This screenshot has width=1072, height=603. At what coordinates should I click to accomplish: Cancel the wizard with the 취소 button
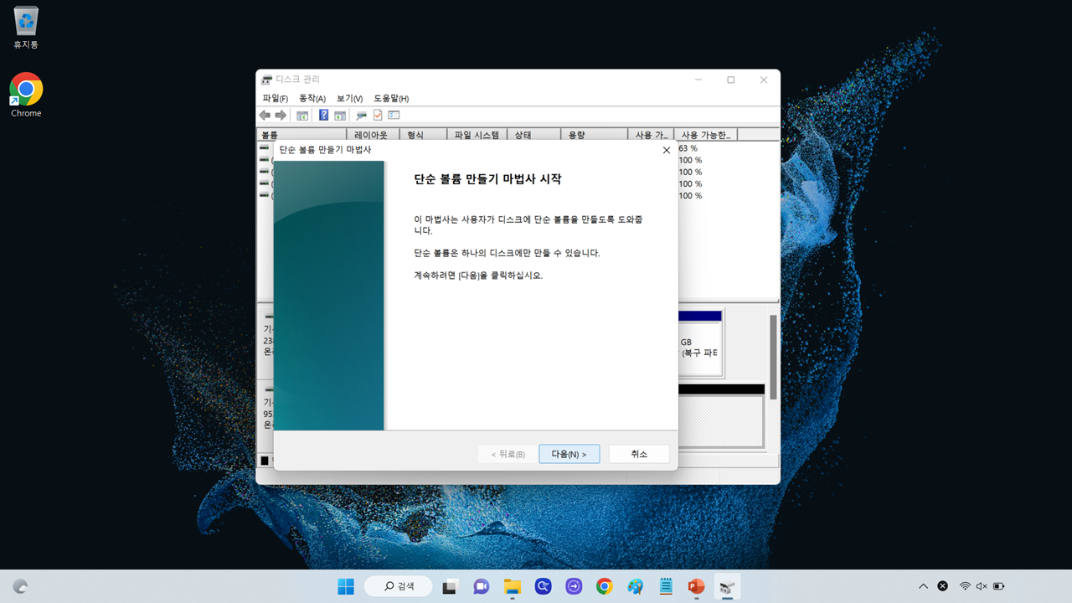click(x=638, y=453)
